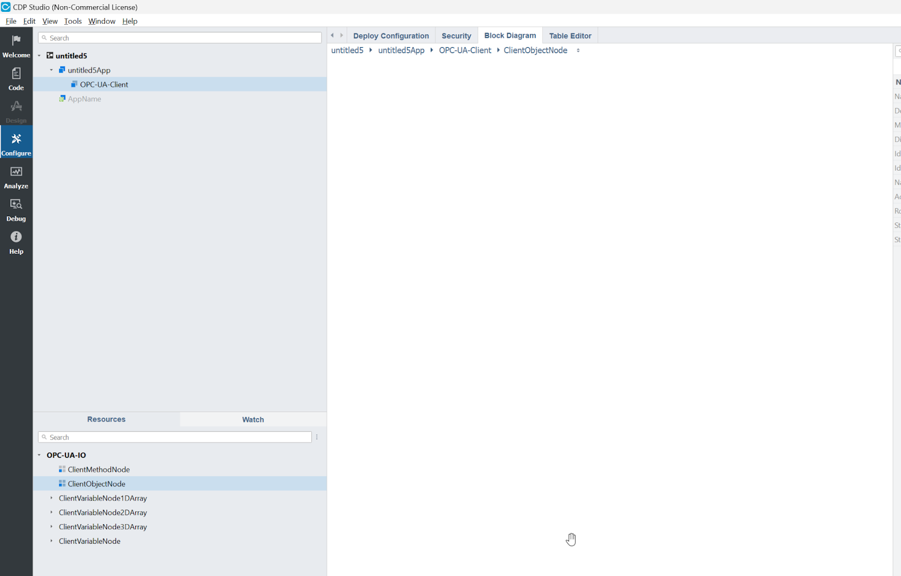
Task: Open the File menu
Action: pos(11,21)
